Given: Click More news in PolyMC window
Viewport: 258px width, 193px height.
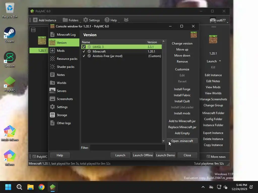Looking at the screenshot, I should point(216,157).
